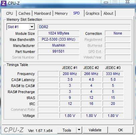
Task: Click the Timings Table group title
Action: pyautogui.click(x=17, y=65)
